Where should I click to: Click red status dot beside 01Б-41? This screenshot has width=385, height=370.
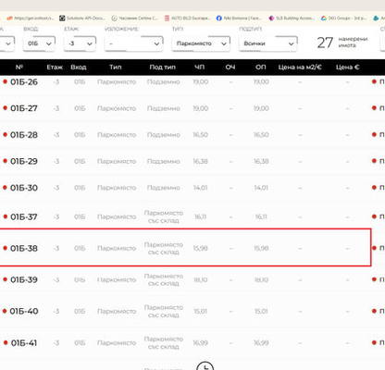6,342
